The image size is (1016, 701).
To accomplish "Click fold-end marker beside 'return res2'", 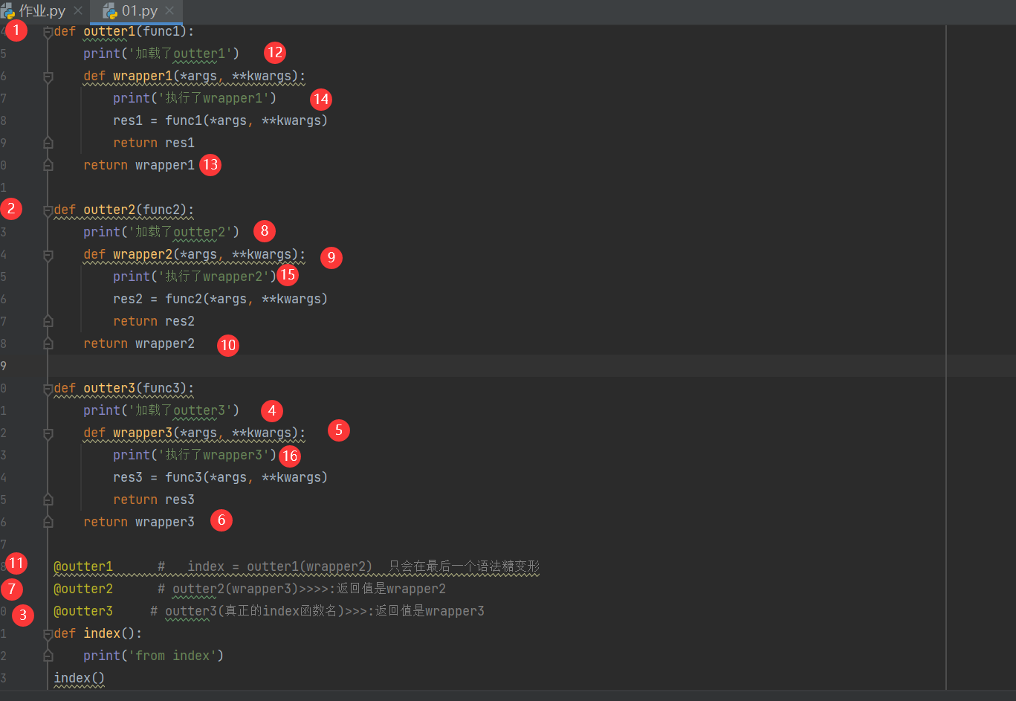I will [48, 321].
